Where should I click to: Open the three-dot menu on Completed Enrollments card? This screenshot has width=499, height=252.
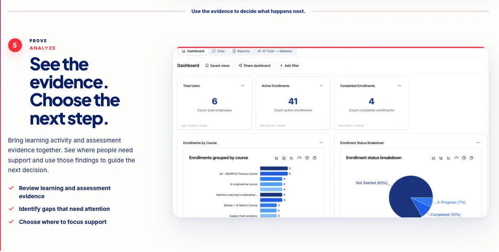(x=400, y=85)
